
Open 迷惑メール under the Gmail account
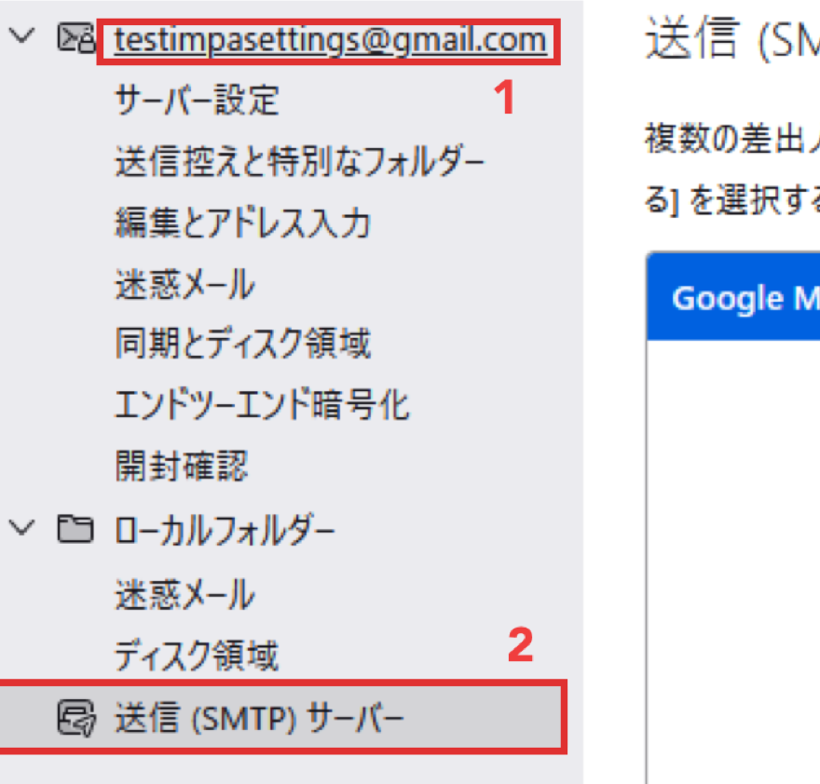[184, 284]
